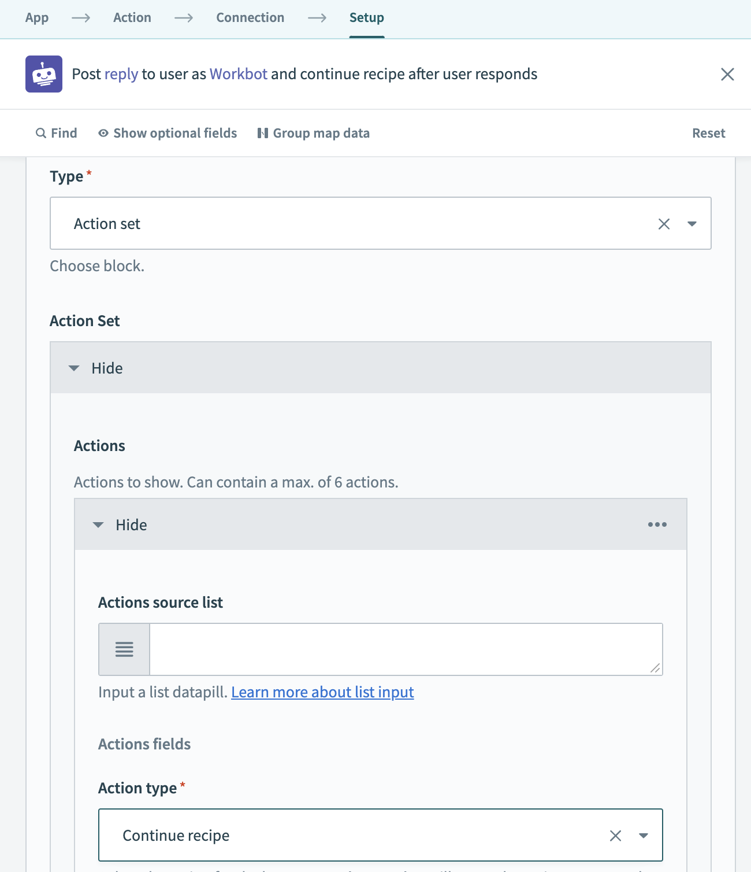Image resolution: width=751 pixels, height=872 pixels.
Task: Switch to the Action tab
Action: coord(132,18)
